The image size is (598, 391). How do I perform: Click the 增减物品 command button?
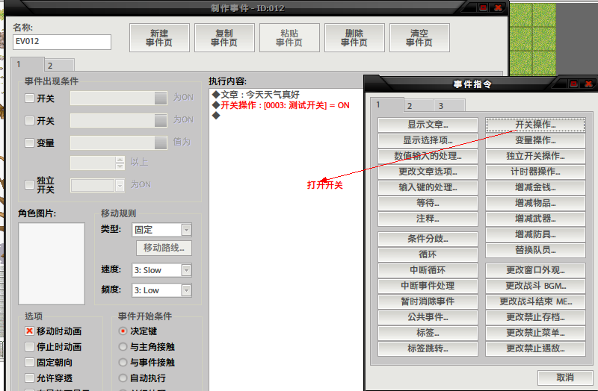tap(535, 203)
